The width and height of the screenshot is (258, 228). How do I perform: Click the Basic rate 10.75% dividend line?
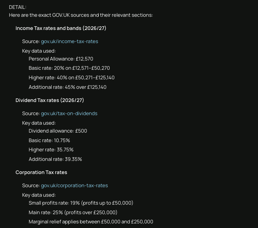pyautogui.click(x=49, y=140)
